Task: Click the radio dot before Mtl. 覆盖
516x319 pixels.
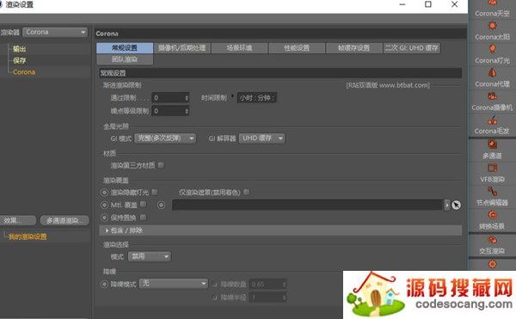Action: [x=104, y=205]
